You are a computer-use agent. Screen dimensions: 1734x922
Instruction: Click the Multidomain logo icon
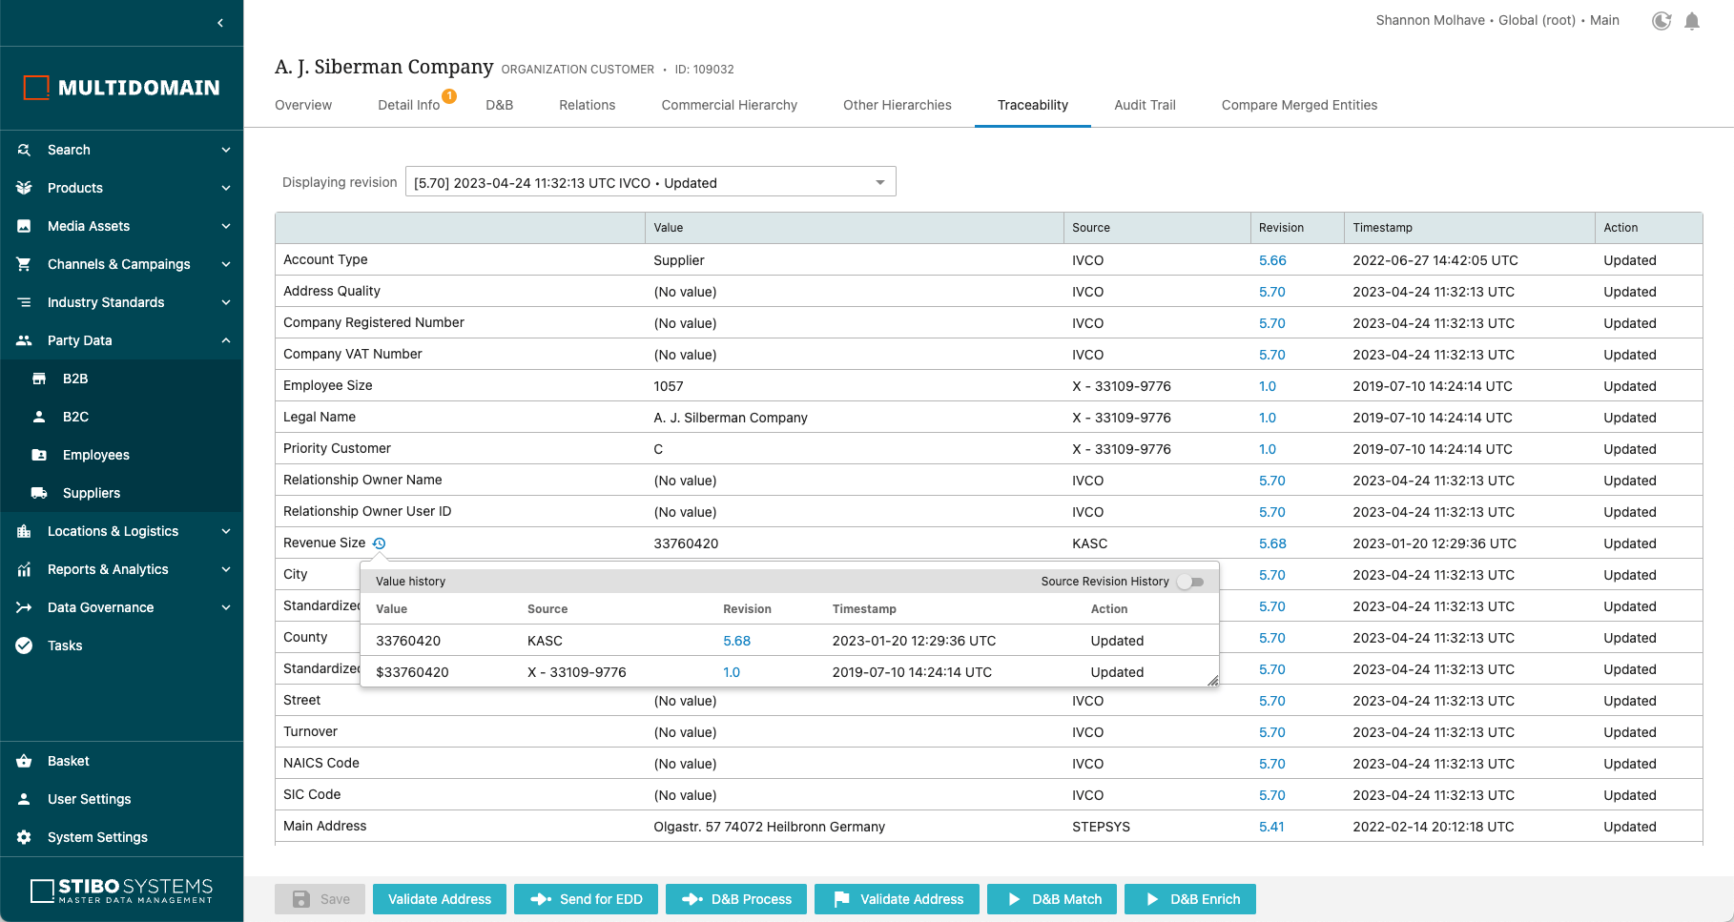click(36, 88)
